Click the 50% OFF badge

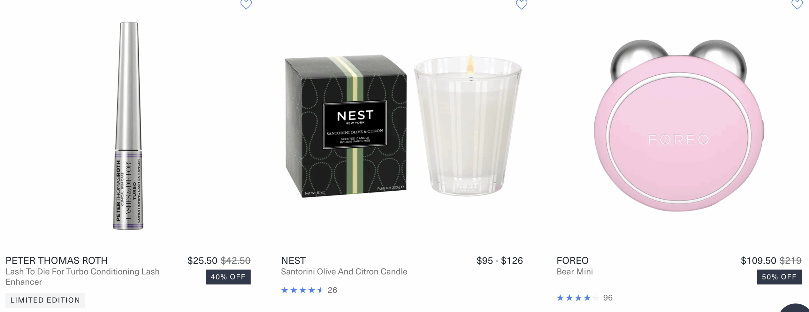click(x=779, y=277)
